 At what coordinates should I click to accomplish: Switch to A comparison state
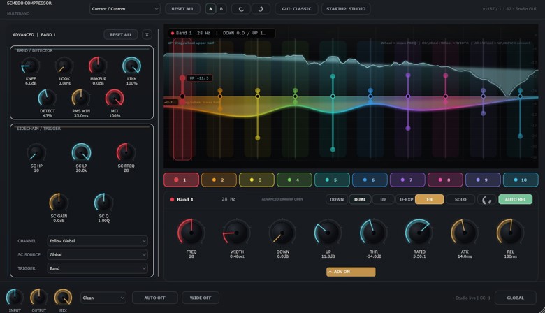click(210, 9)
